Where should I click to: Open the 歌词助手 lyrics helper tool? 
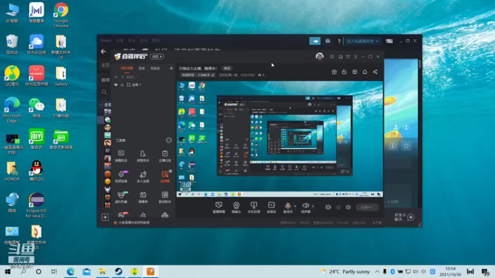[165, 197]
